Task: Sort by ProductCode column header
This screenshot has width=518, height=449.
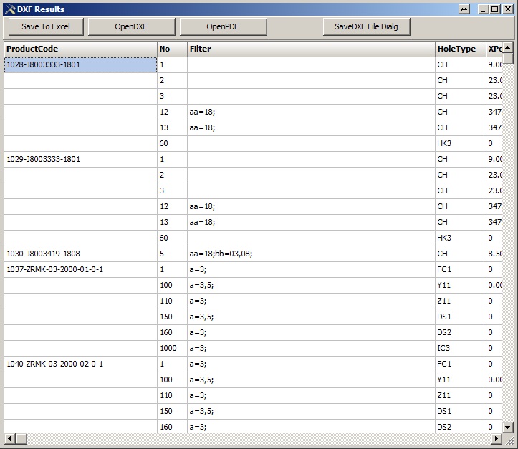Action: coord(80,49)
